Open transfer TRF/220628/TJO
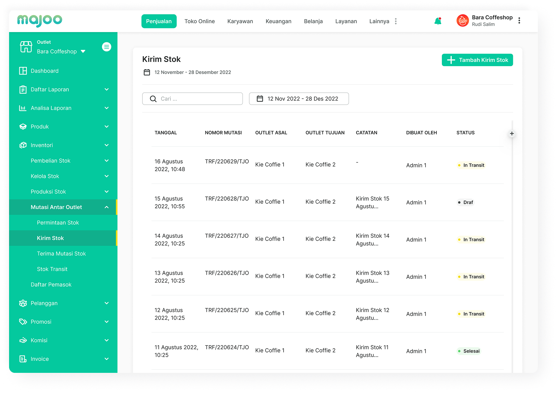Screen dimensions: 559x394 (227, 198)
